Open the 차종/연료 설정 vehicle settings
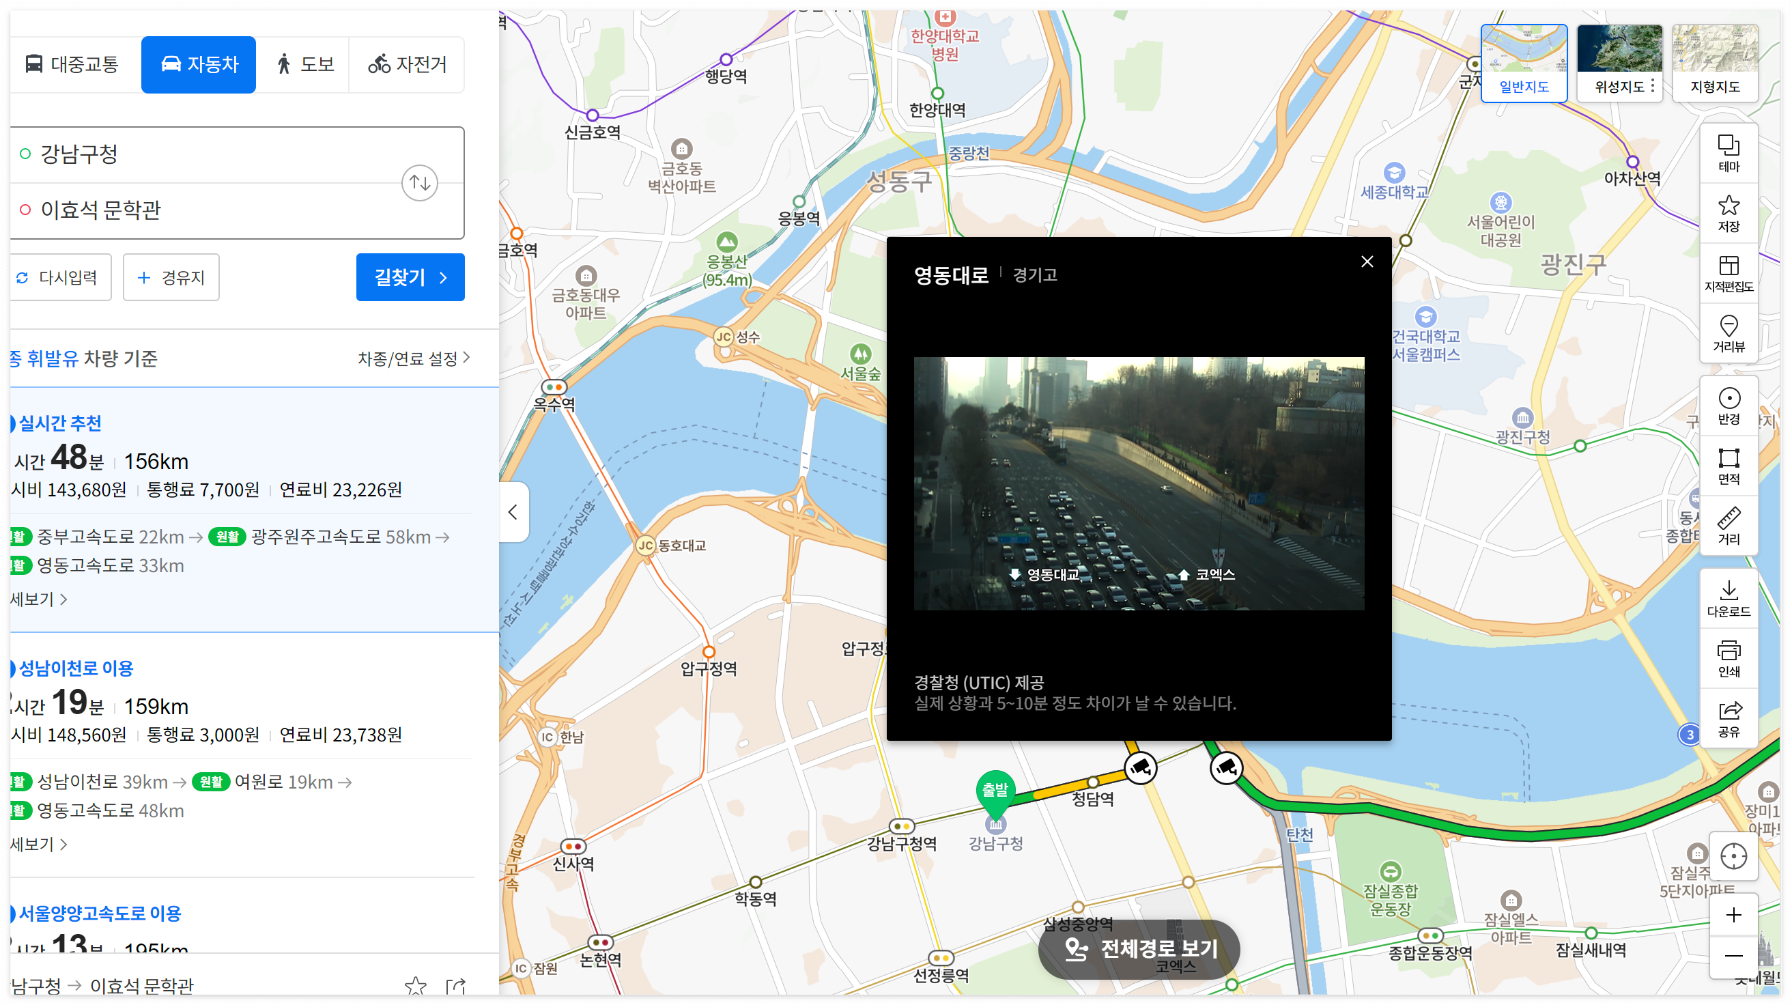The width and height of the screenshot is (1792, 1005). 410,358
